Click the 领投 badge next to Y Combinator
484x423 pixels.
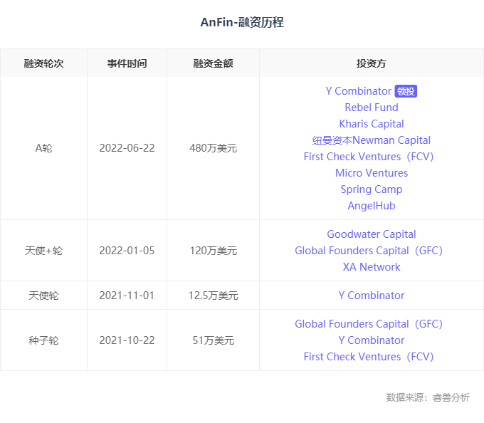tap(406, 91)
